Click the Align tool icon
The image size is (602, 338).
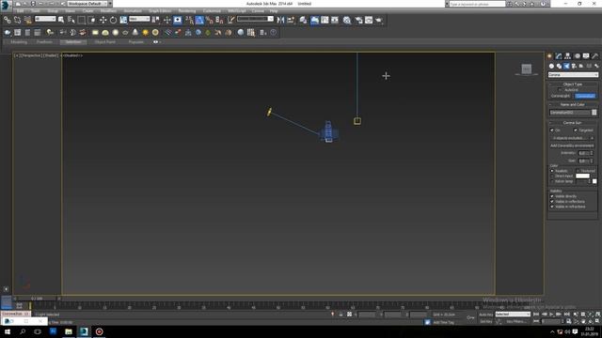pos(291,20)
